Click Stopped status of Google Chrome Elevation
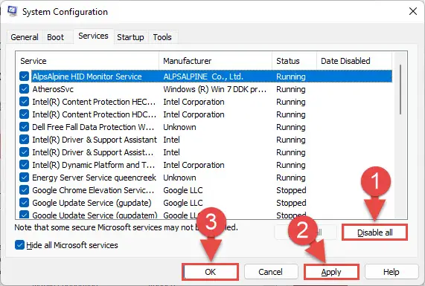This screenshot has height=286, width=425. tap(291, 190)
